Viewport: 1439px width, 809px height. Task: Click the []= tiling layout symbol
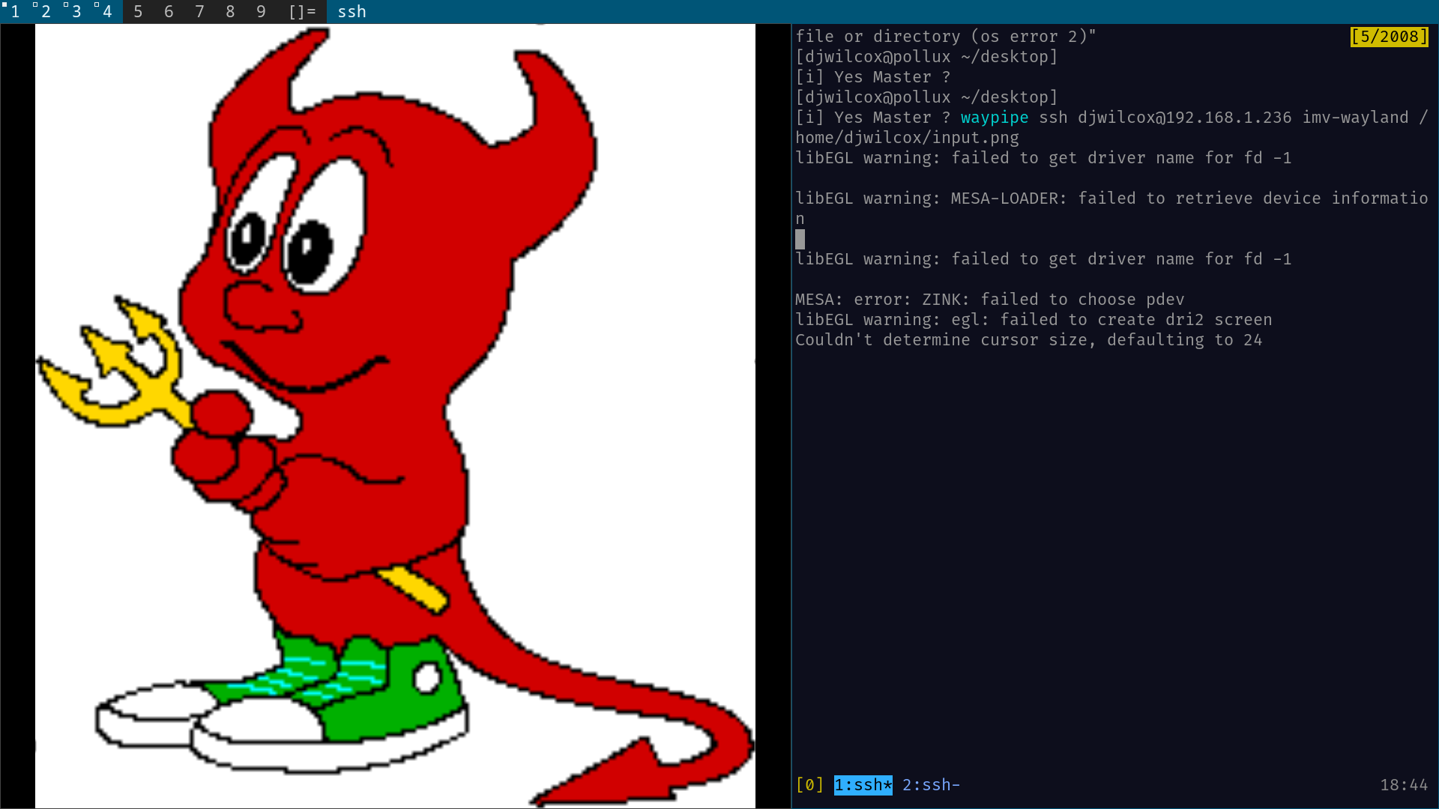[302, 12]
